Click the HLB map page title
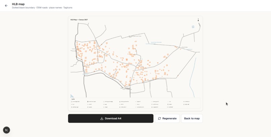This screenshot has height=137, width=271. tap(18, 4)
